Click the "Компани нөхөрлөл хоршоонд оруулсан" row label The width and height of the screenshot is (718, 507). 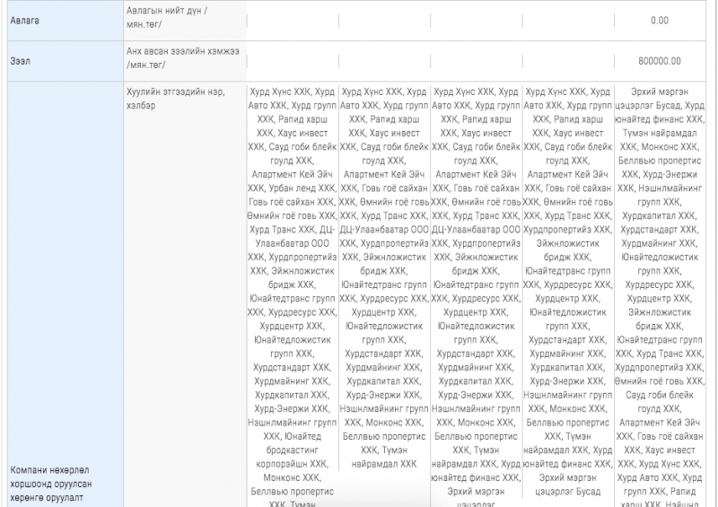pos(51,476)
